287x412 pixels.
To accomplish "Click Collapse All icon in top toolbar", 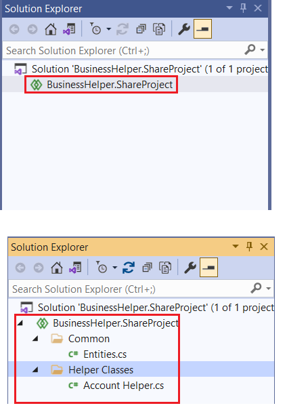I will coord(141,29).
